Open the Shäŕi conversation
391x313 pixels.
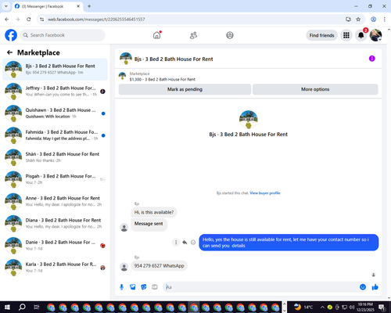[55, 157]
